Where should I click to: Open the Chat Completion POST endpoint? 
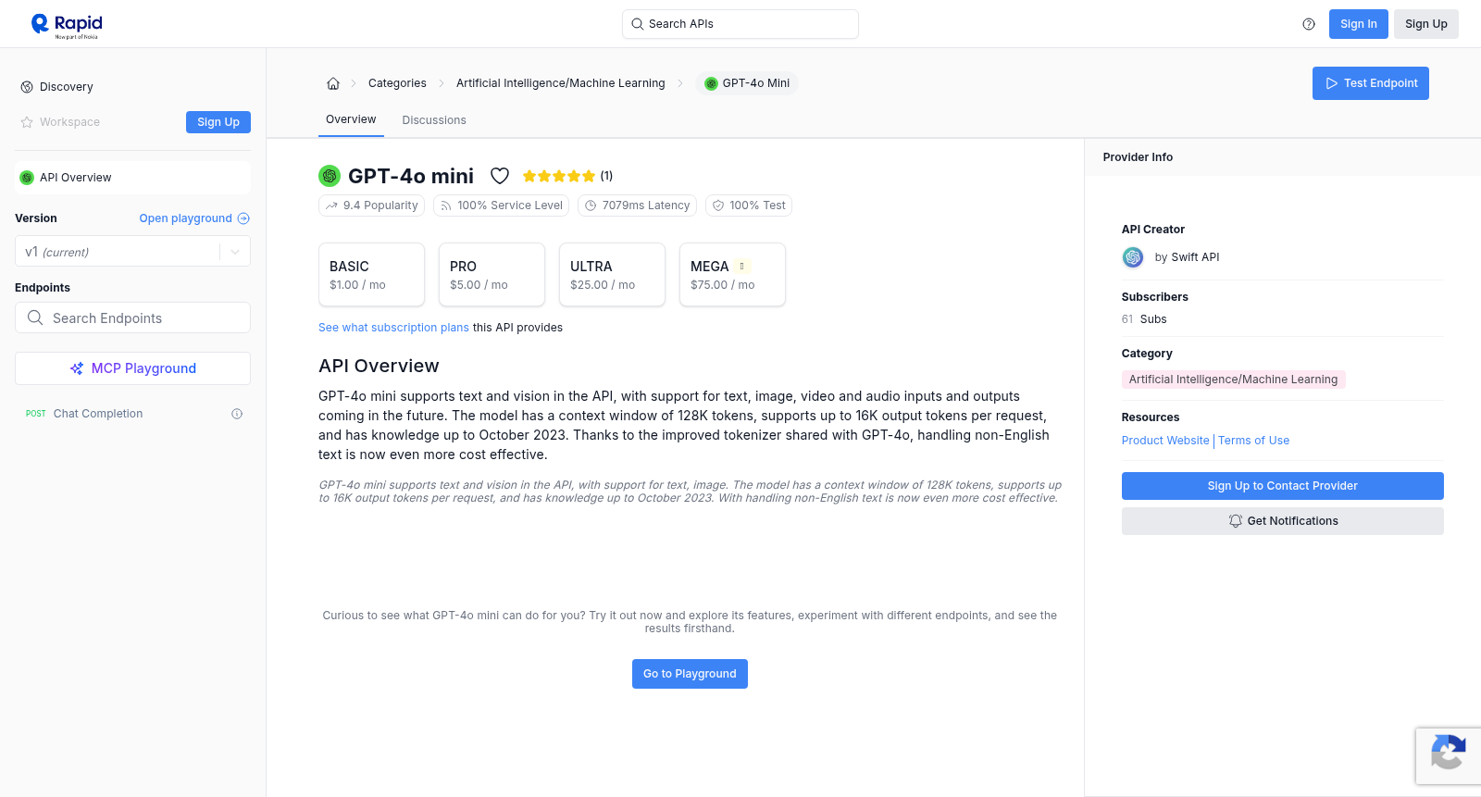132,414
